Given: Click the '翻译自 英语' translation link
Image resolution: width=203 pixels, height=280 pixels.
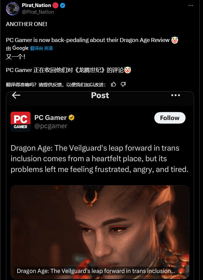Looking at the screenshot, I should [42, 48].
